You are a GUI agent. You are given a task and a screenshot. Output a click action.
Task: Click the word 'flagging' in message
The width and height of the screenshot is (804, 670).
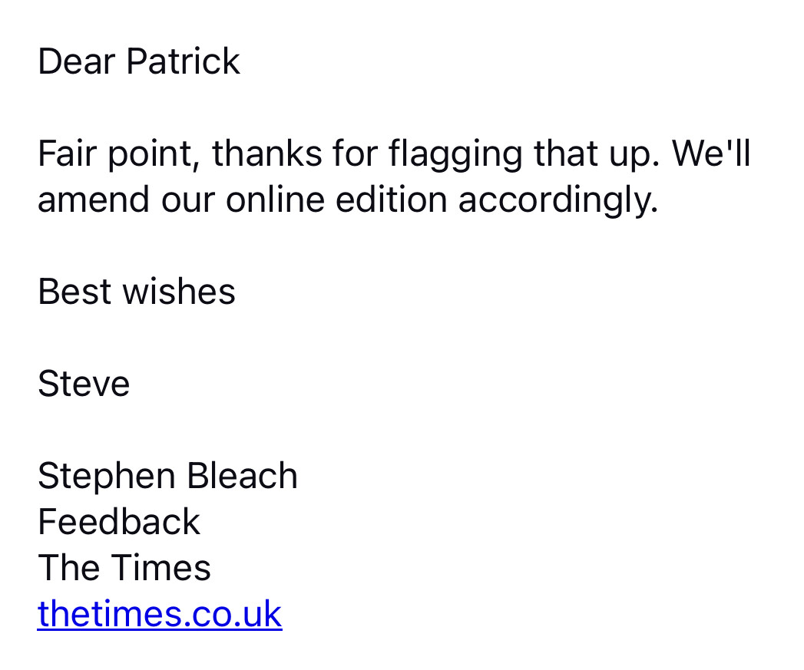(455, 156)
